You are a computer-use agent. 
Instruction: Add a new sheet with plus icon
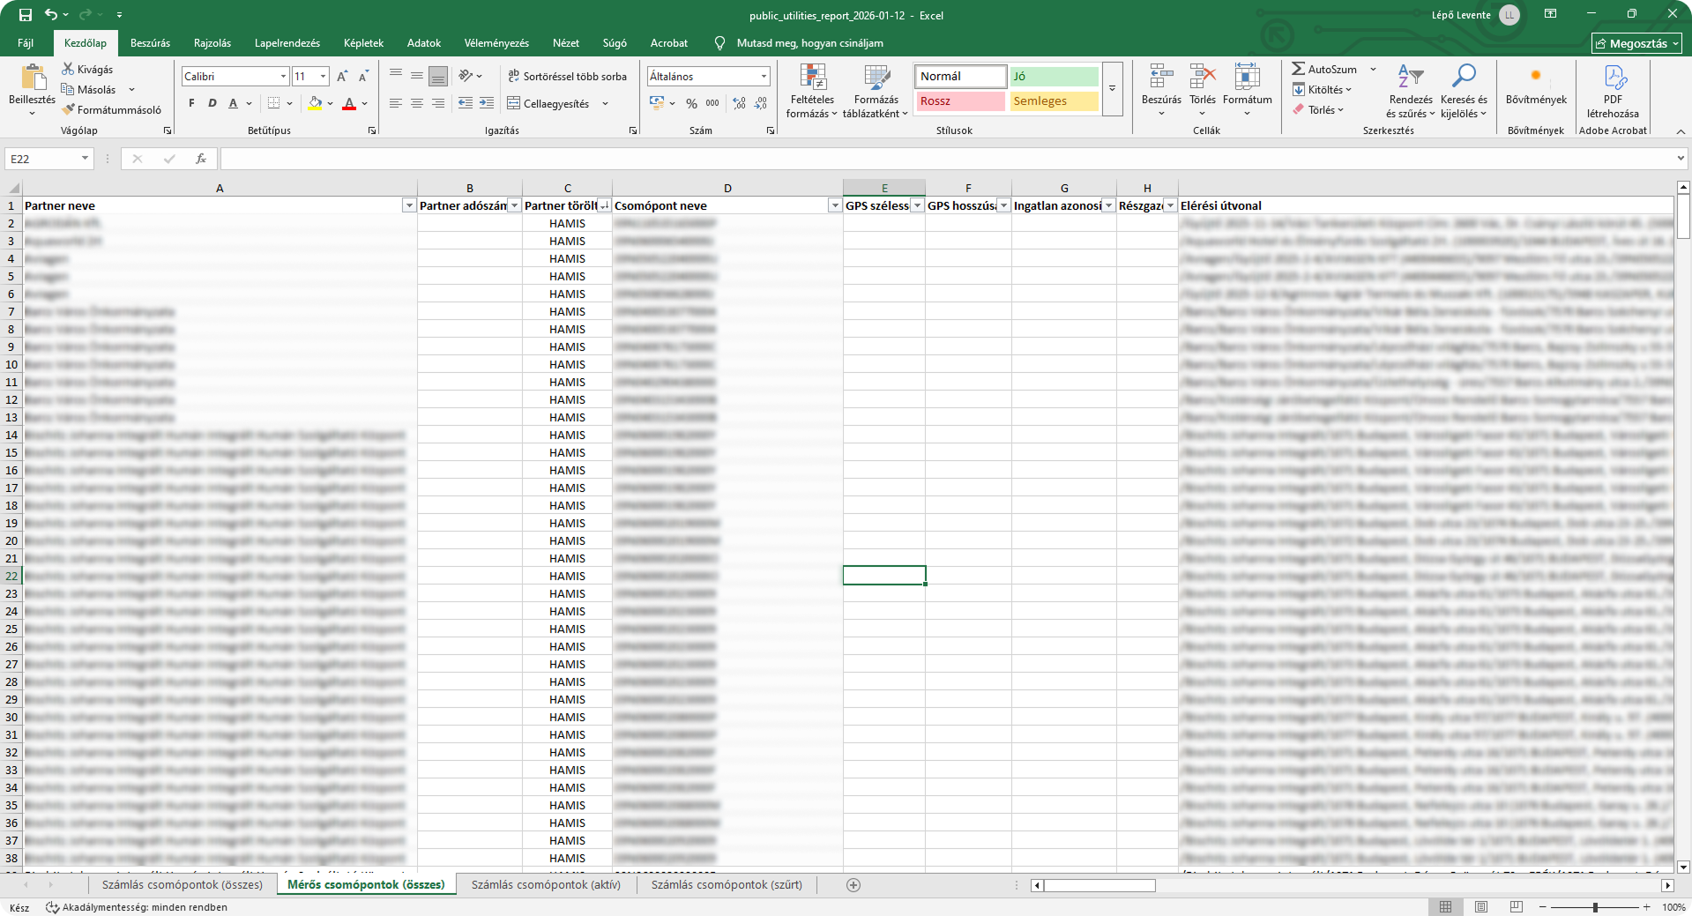click(x=853, y=885)
